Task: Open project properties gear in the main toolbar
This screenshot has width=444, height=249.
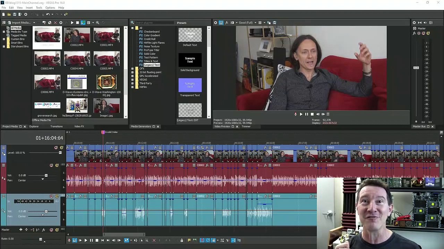Action: click(x=26, y=14)
